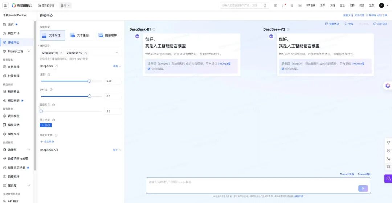Click the info icon next to DeepSeek-R1 title
The image size is (392, 203).
(154, 29)
